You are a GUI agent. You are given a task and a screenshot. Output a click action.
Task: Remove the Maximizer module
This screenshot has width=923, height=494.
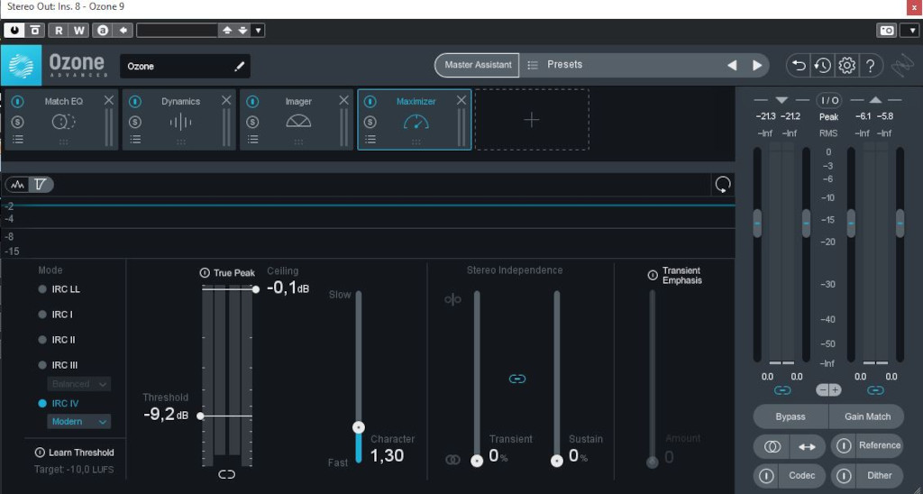[461, 101]
